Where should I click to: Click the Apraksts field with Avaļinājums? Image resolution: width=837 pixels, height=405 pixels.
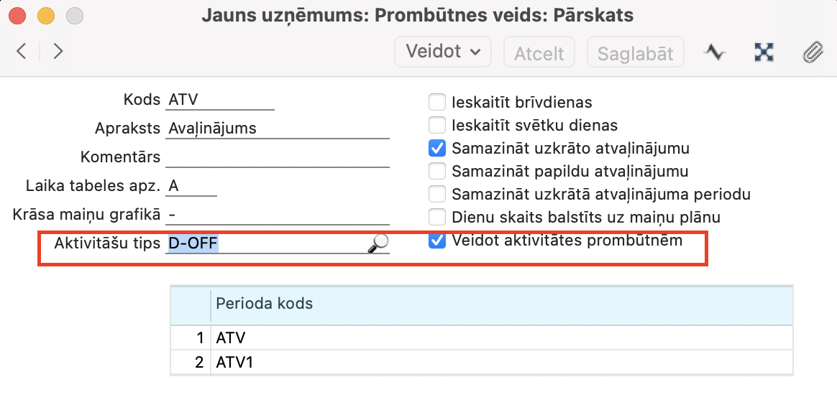pyautogui.click(x=277, y=129)
